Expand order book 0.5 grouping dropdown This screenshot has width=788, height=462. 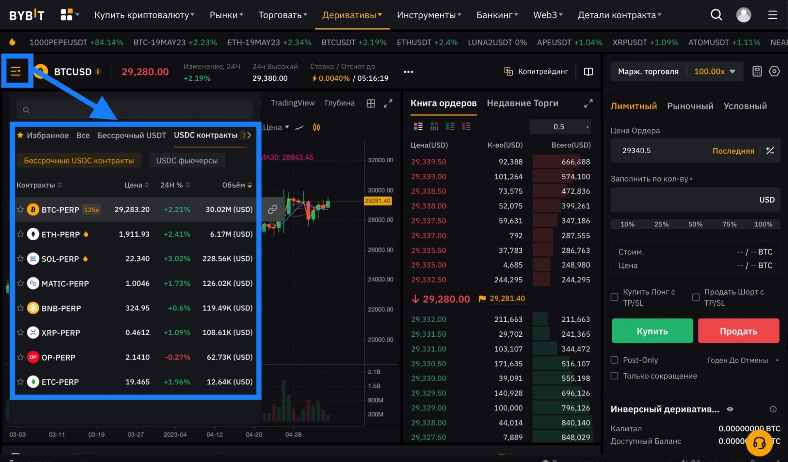click(x=560, y=126)
